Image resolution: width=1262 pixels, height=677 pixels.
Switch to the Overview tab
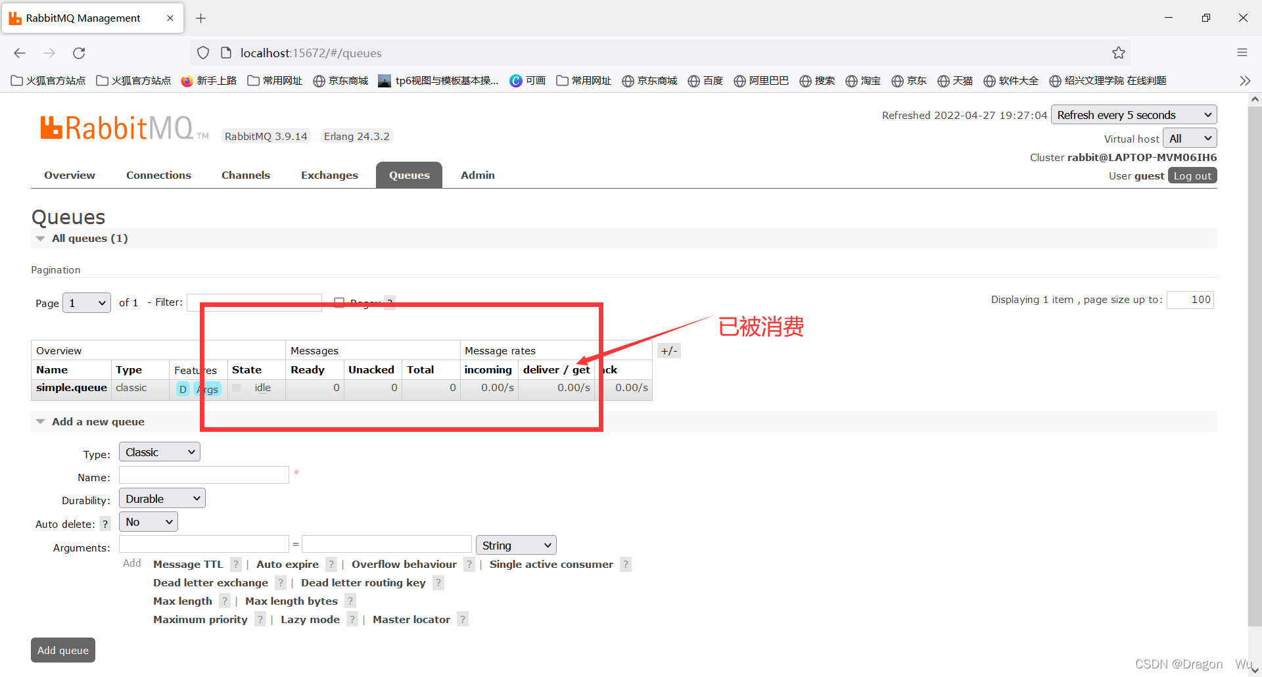(69, 175)
